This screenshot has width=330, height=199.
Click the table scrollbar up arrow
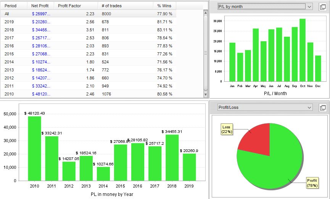click(x=206, y=13)
